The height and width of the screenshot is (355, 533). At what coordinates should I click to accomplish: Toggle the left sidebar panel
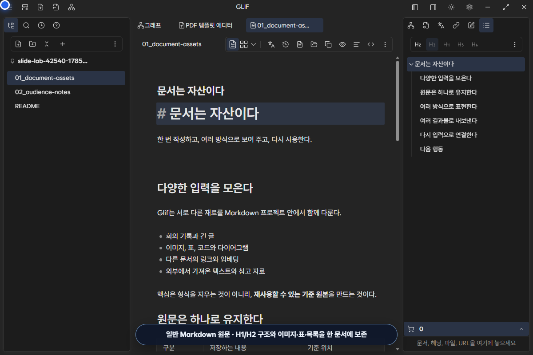click(x=415, y=7)
